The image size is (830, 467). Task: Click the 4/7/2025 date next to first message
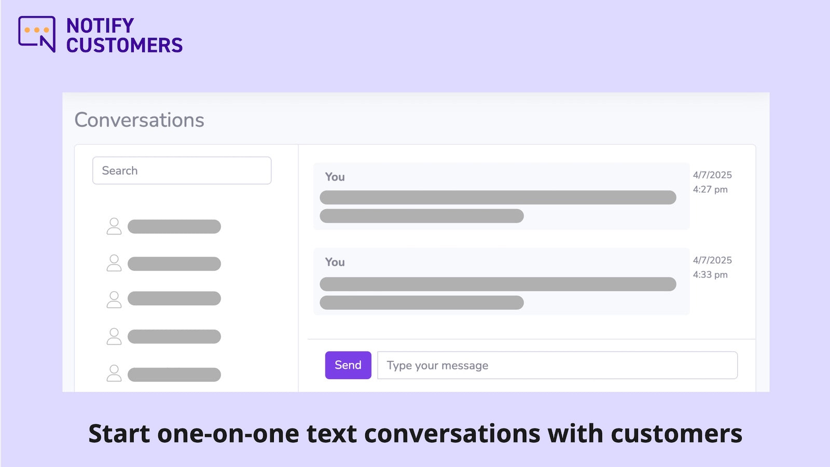pos(712,175)
